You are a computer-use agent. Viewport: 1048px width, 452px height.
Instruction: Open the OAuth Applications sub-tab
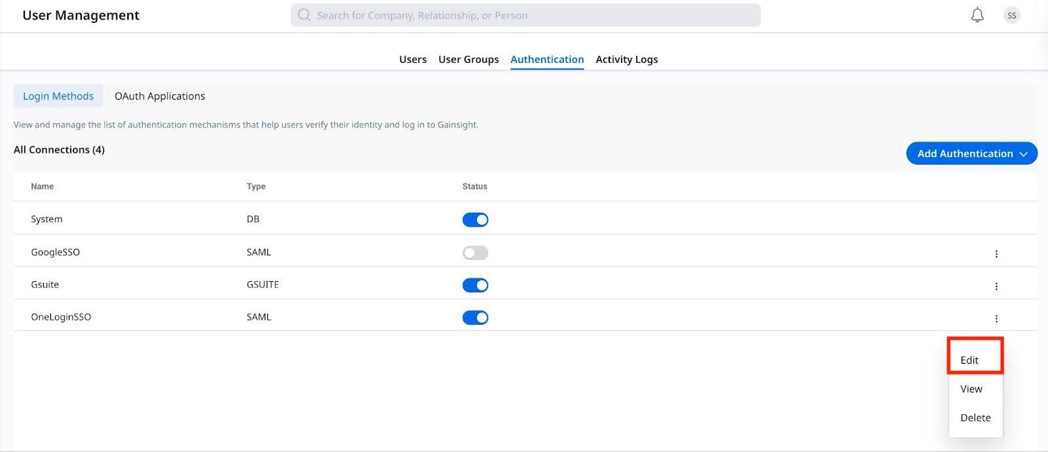click(x=160, y=96)
